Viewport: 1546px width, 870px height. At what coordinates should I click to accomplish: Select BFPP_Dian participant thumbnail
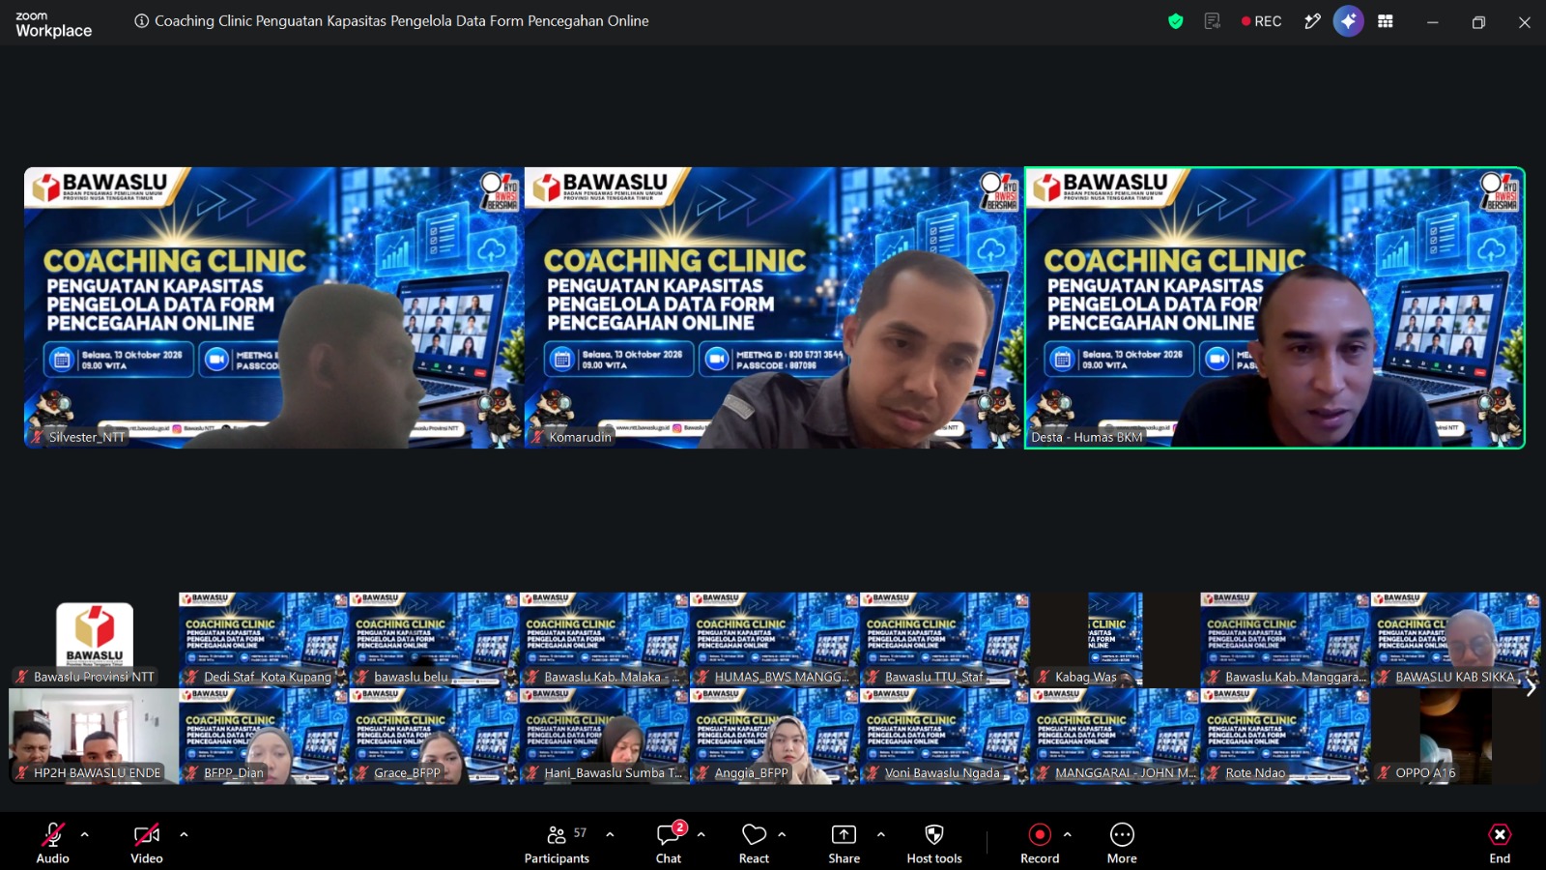point(264,736)
